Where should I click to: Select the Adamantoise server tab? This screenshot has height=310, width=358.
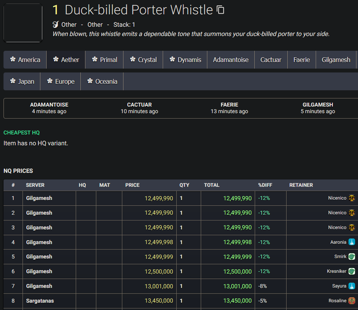pyautogui.click(x=231, y=60)
